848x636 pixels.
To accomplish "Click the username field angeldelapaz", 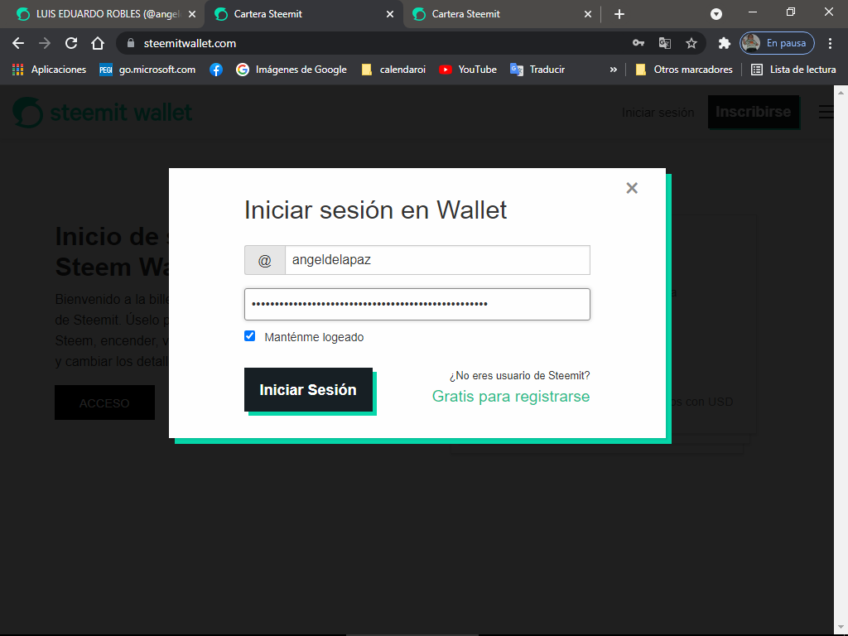I will (x=437, y=260).
